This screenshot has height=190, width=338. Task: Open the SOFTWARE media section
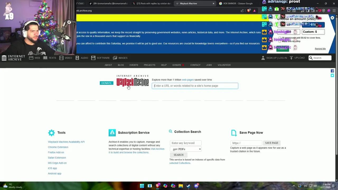coord(100,58)
